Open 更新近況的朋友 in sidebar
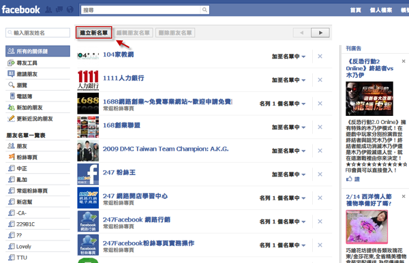 [37, 119]
